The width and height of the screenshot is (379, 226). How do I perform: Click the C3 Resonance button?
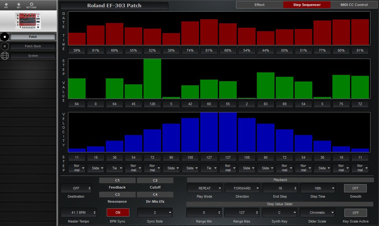tap(117, 194)
